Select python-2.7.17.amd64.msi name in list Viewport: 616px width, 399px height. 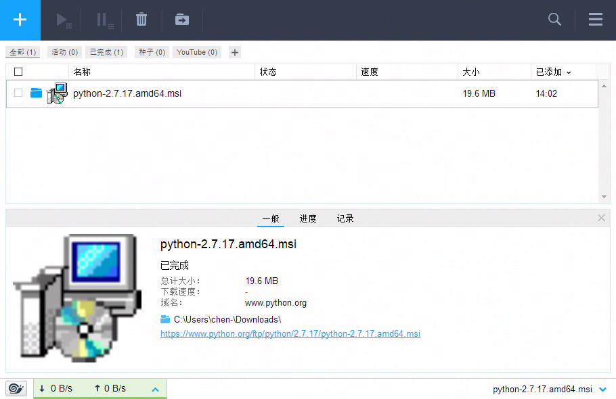click(127, 93)
